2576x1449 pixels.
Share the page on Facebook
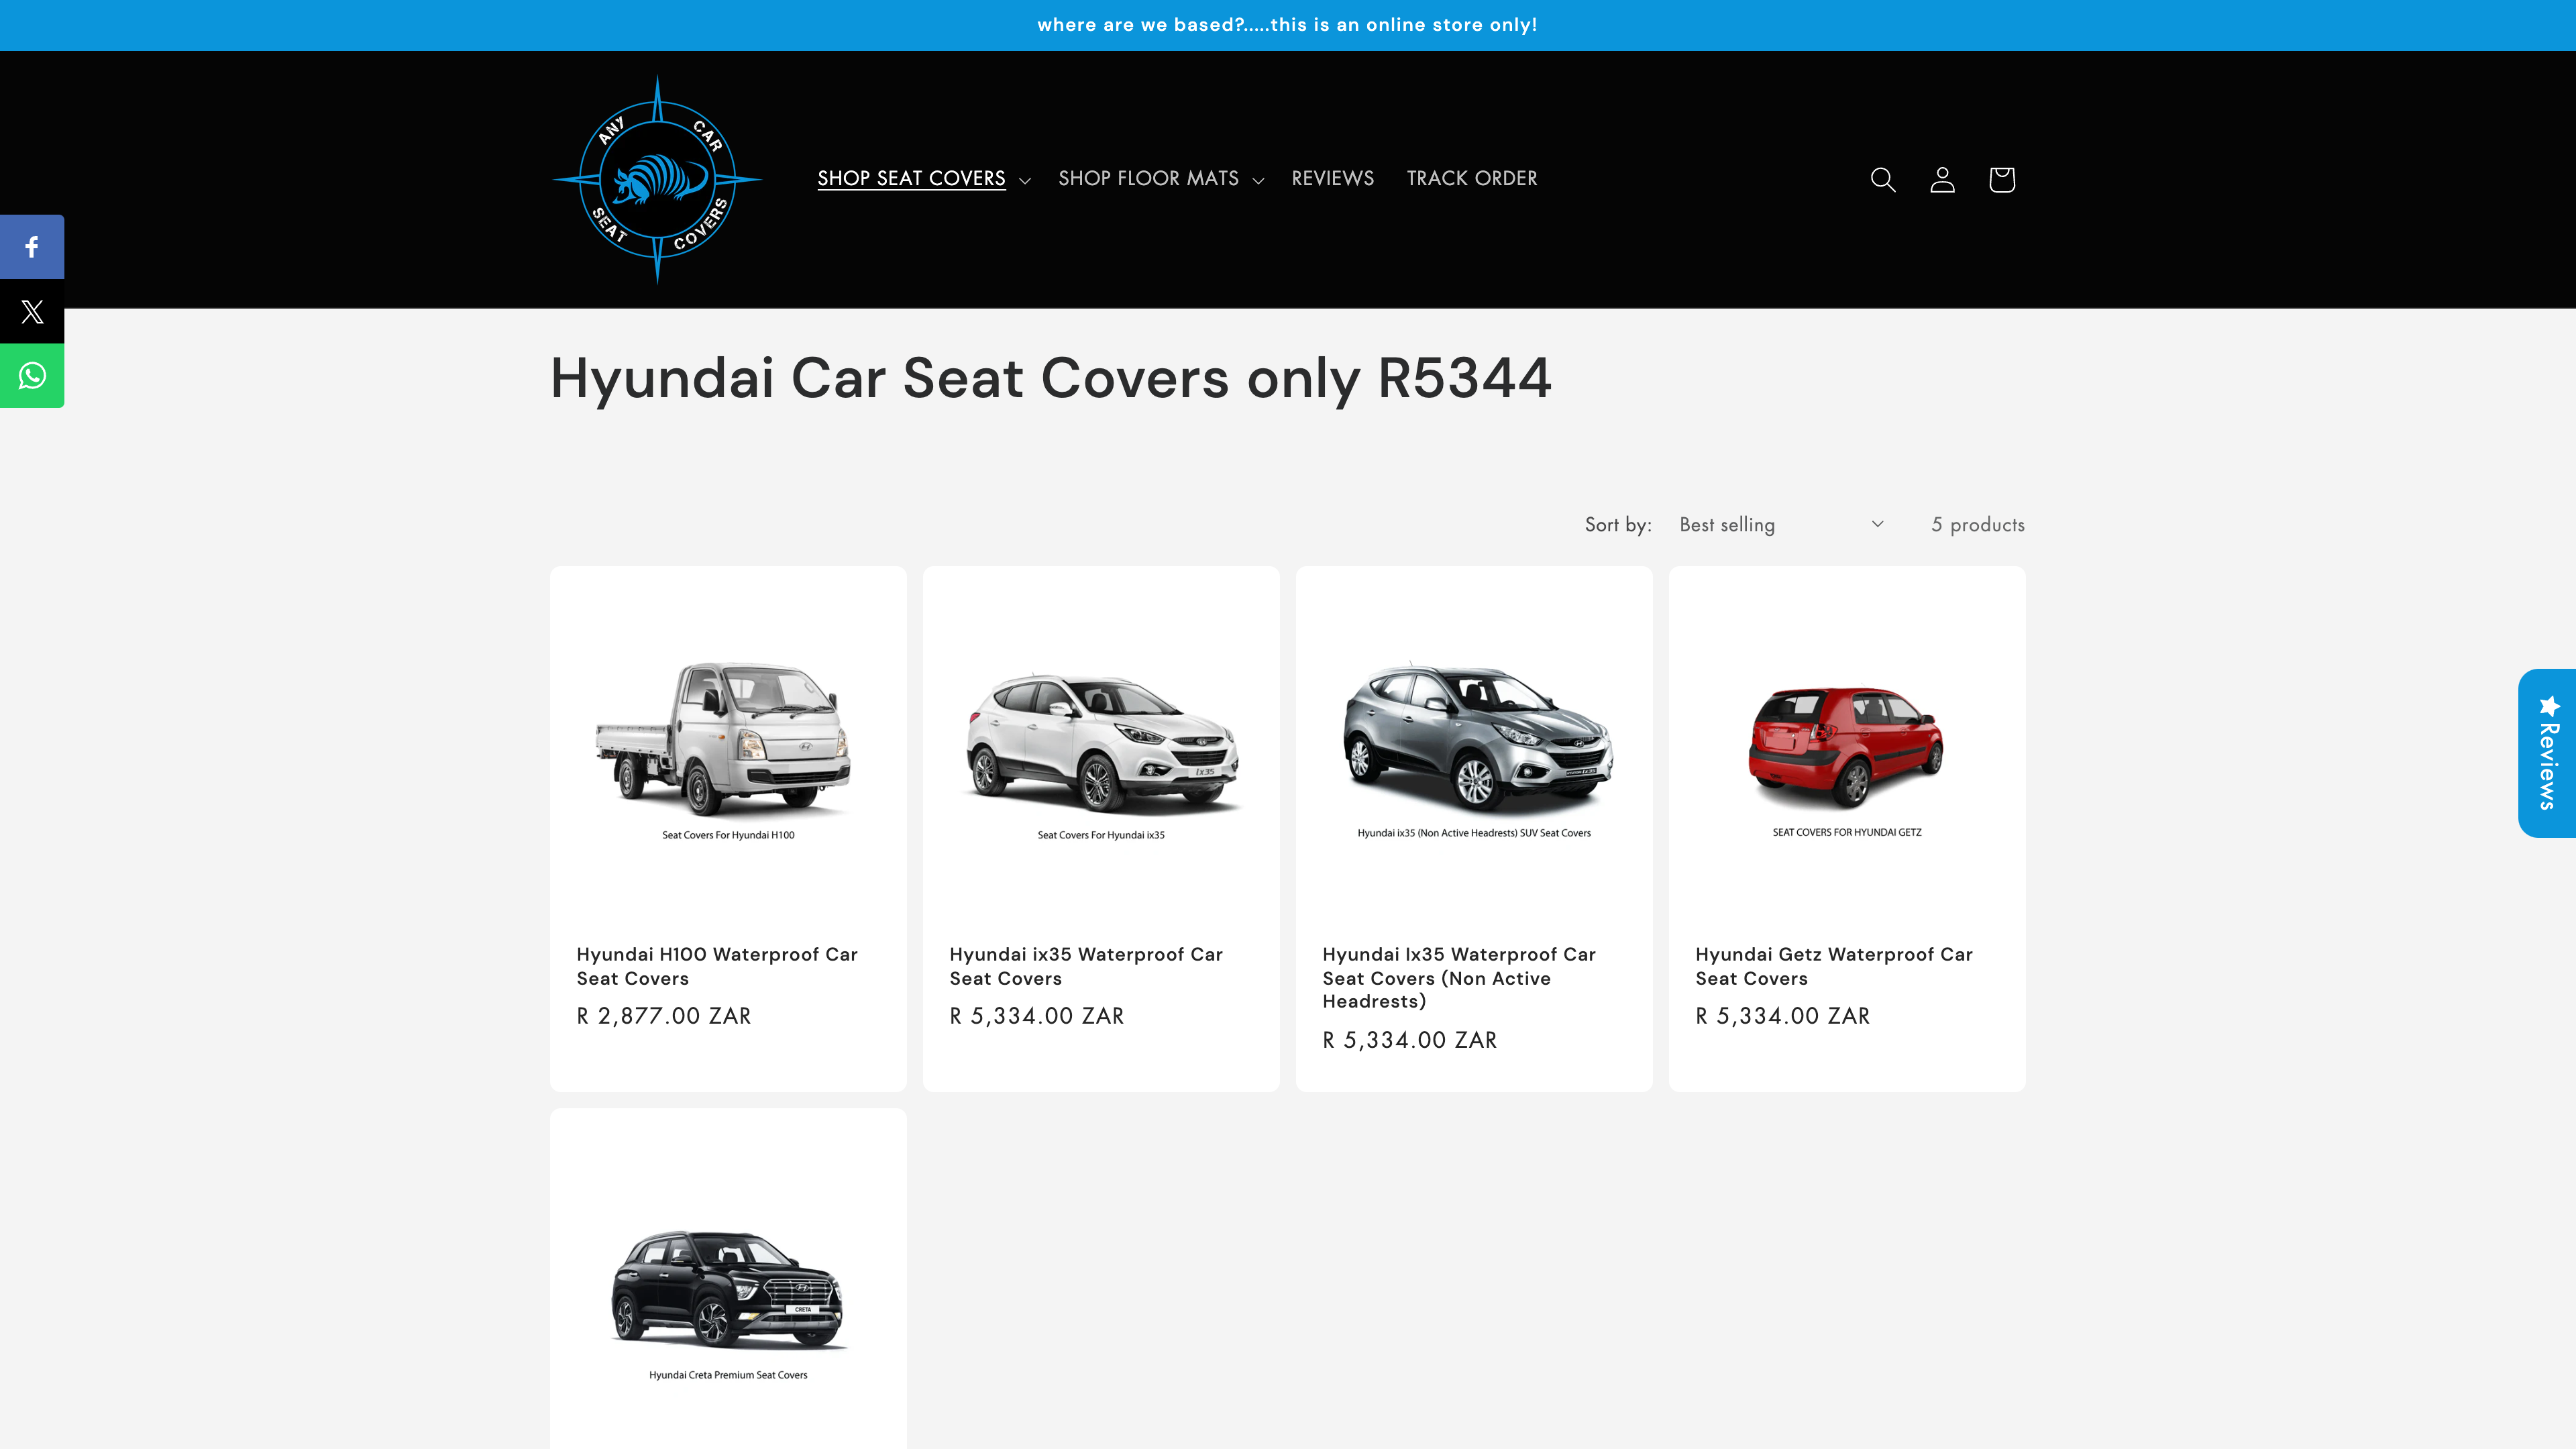point(32,247)
